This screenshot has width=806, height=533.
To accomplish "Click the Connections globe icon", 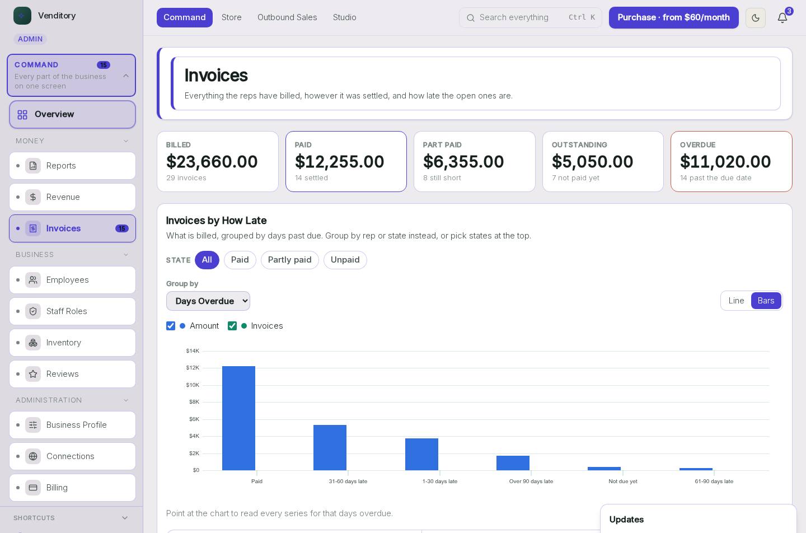I will 33,456.
